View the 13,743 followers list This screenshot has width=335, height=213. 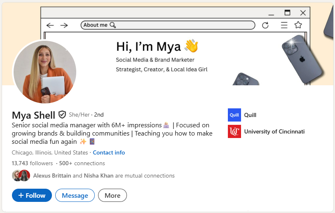pos(33,163)
